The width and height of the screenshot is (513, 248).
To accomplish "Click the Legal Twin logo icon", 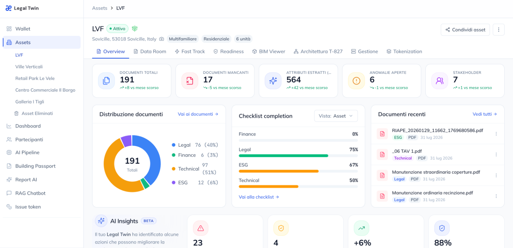I will click(8, 8).
